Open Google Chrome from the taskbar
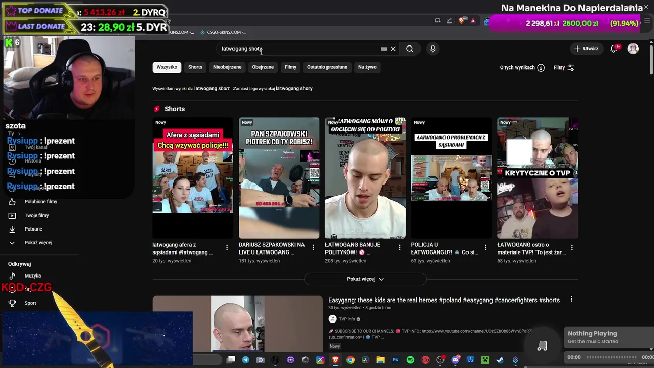The width and height of the screenshot is (654, 368). [x=350, y=360]
